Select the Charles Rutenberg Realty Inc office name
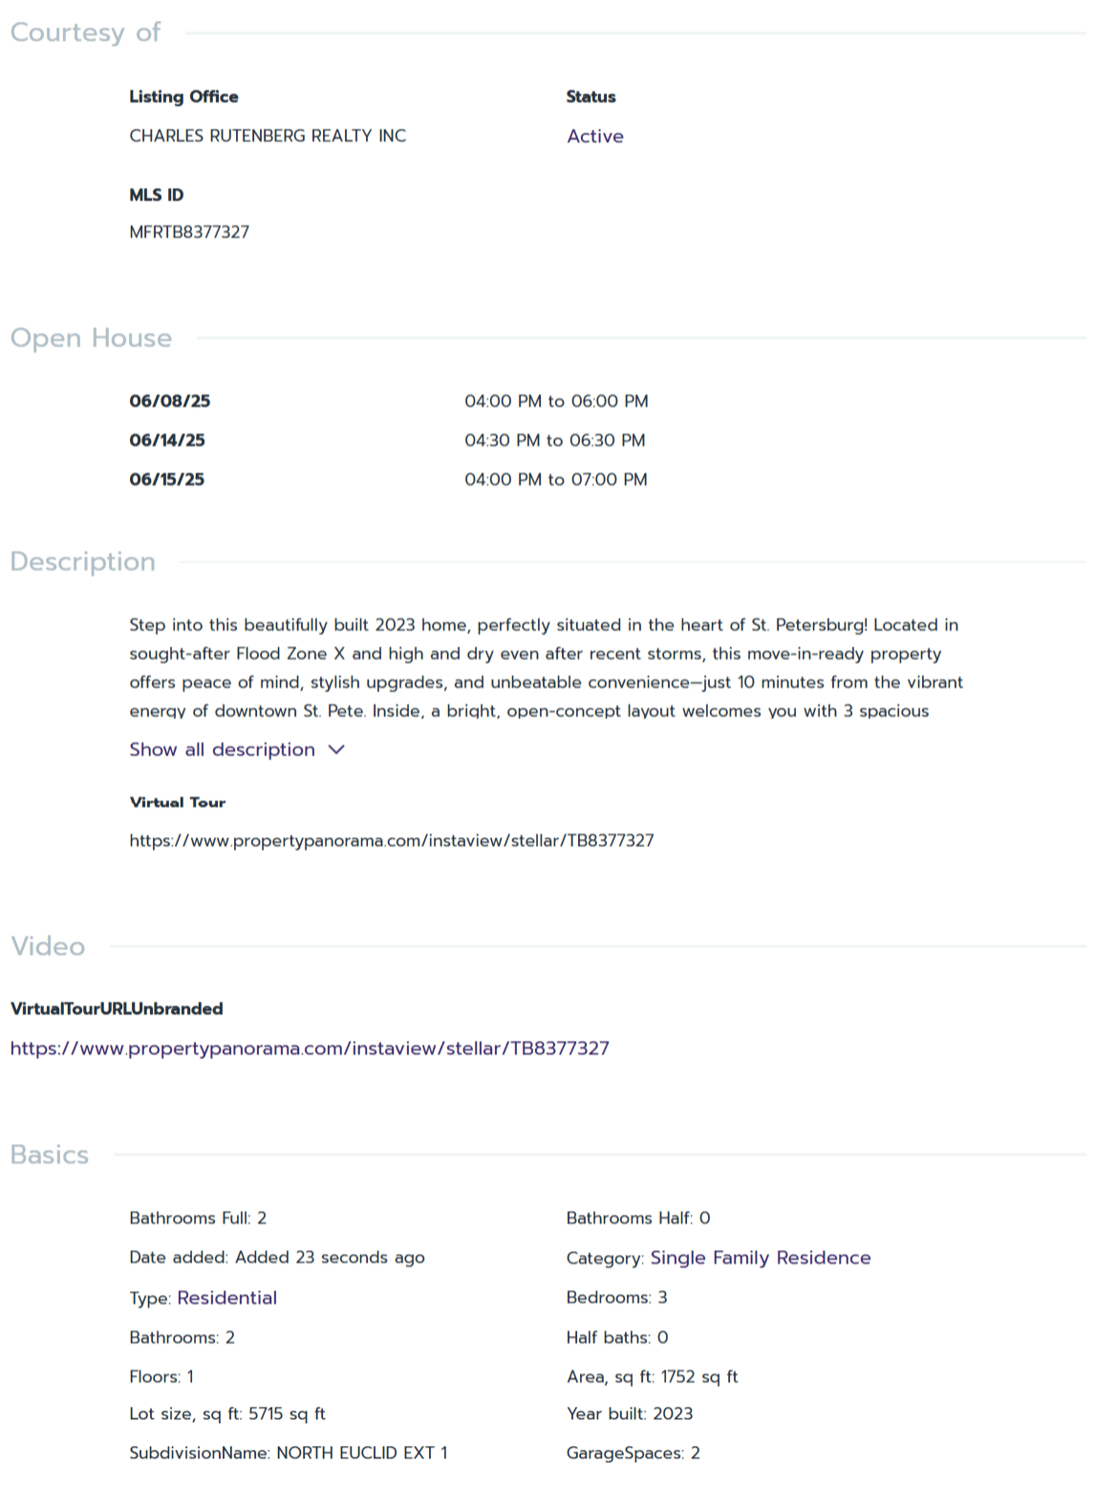 268,136
